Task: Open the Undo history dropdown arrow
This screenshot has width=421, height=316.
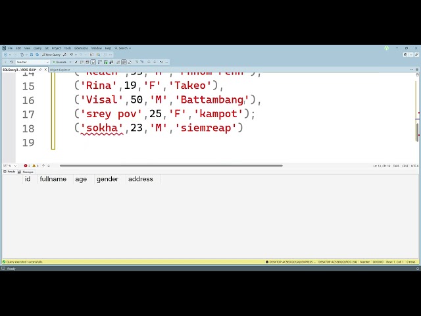Action: point(76,55)
